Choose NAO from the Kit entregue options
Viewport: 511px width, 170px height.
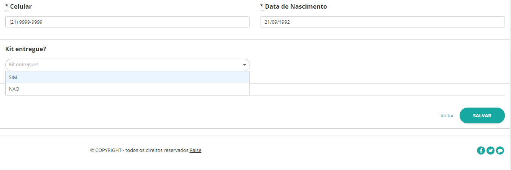127,89
